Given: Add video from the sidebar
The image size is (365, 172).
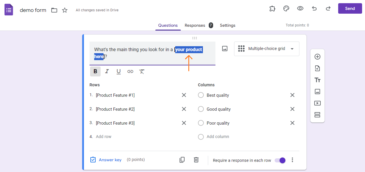Looking at the screenshot, I should 317,103.
